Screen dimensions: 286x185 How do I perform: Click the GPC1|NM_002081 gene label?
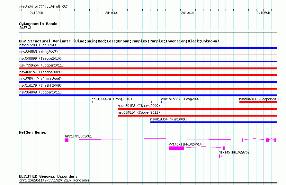78,136
